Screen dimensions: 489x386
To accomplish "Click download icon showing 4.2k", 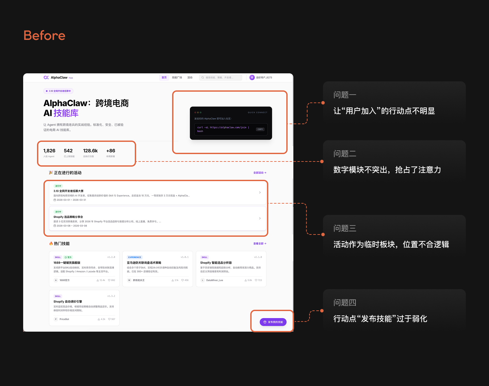I will (x=99, y=319).
